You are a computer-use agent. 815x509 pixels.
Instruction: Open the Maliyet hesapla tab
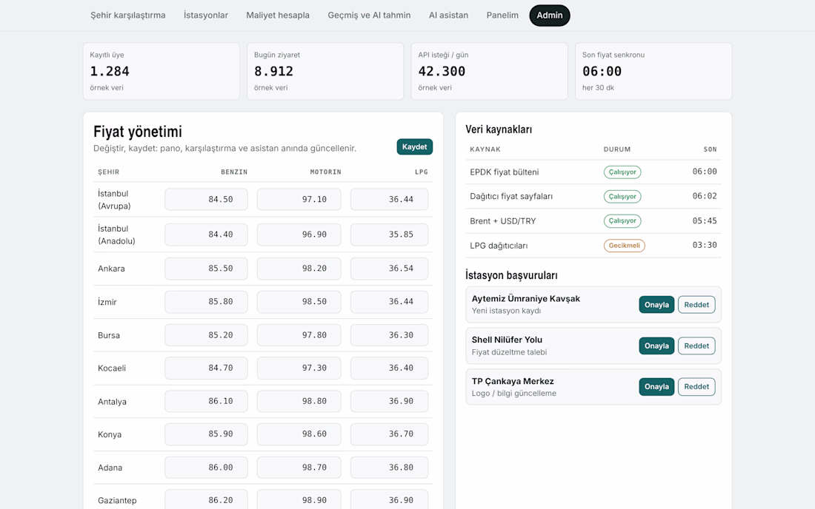point(278,15)
